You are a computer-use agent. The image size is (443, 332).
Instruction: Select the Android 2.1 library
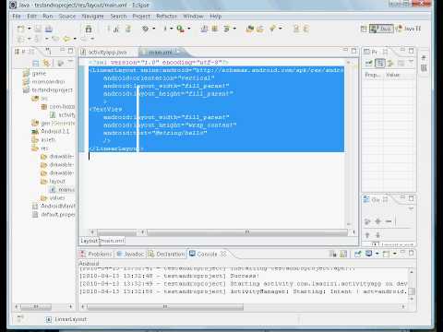click(x=55, y=131)
